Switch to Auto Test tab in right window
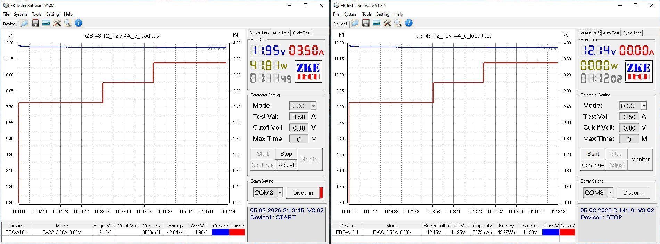The image size is (660, 244). point(611,33)
